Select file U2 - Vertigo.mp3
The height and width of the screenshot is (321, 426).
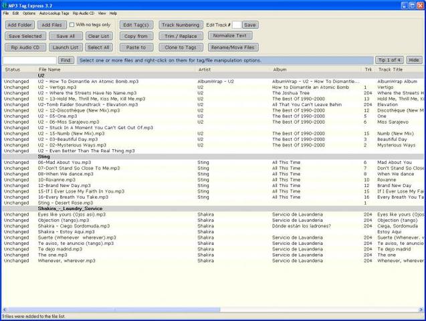point(57,87)
